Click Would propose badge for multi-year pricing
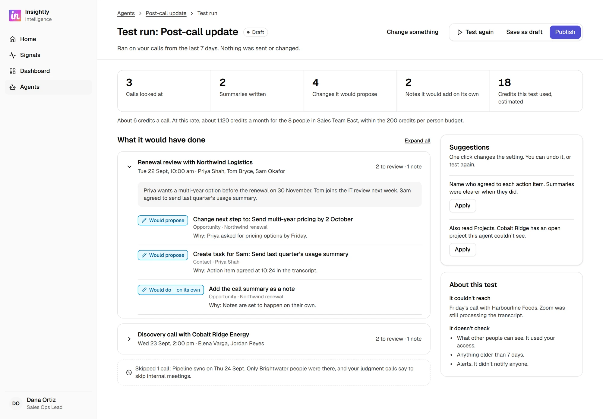Image resolution: width=603 pixels, height=419 pixels. (x=163, y=220)
